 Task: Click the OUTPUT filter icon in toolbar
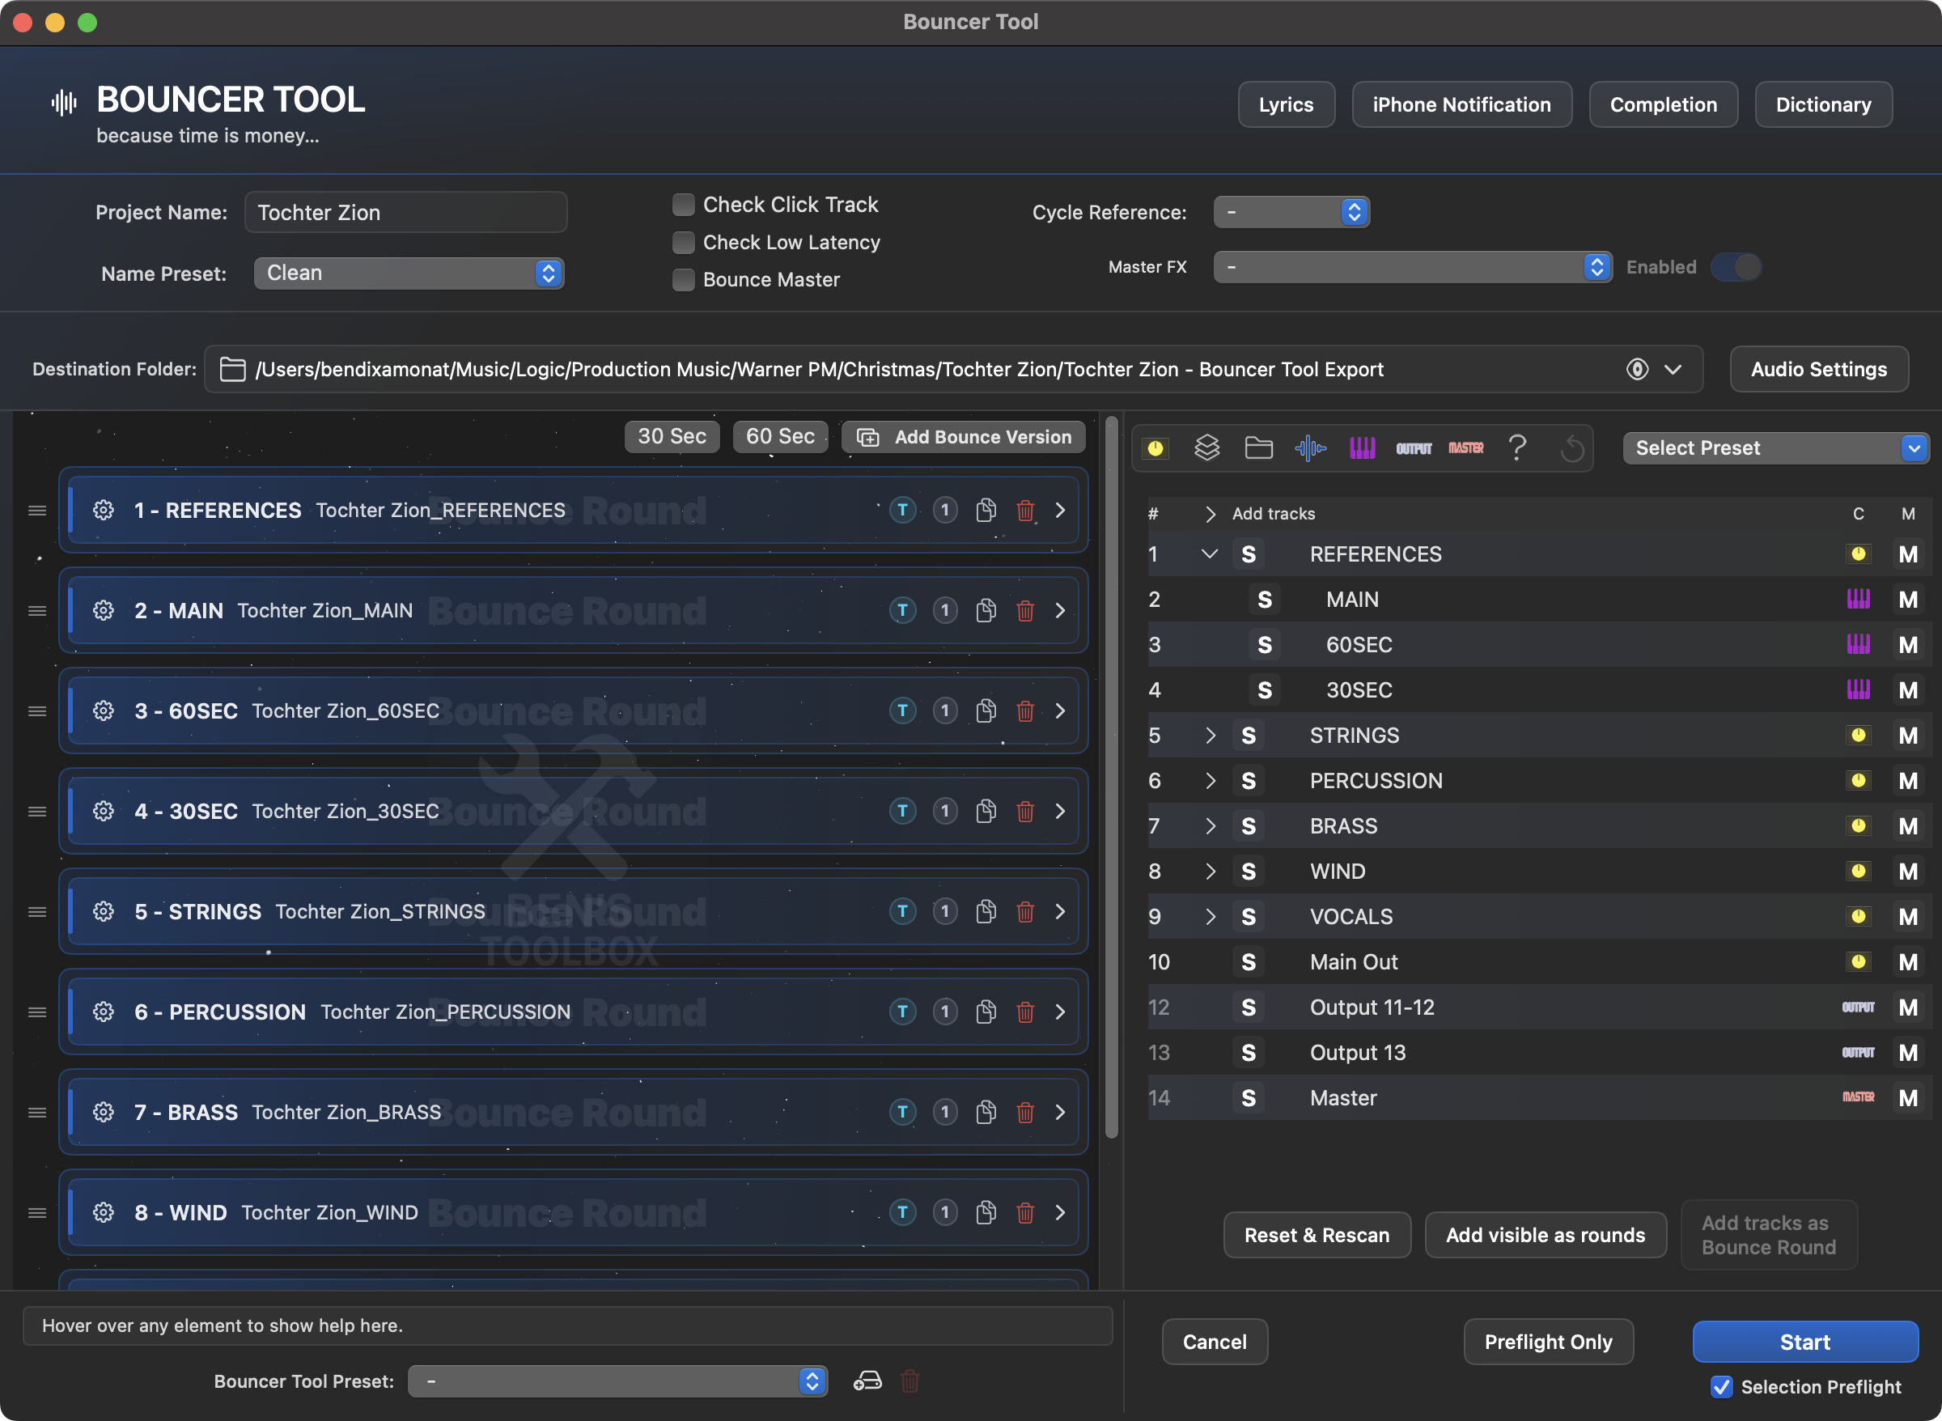click(x=1413, y=448)
